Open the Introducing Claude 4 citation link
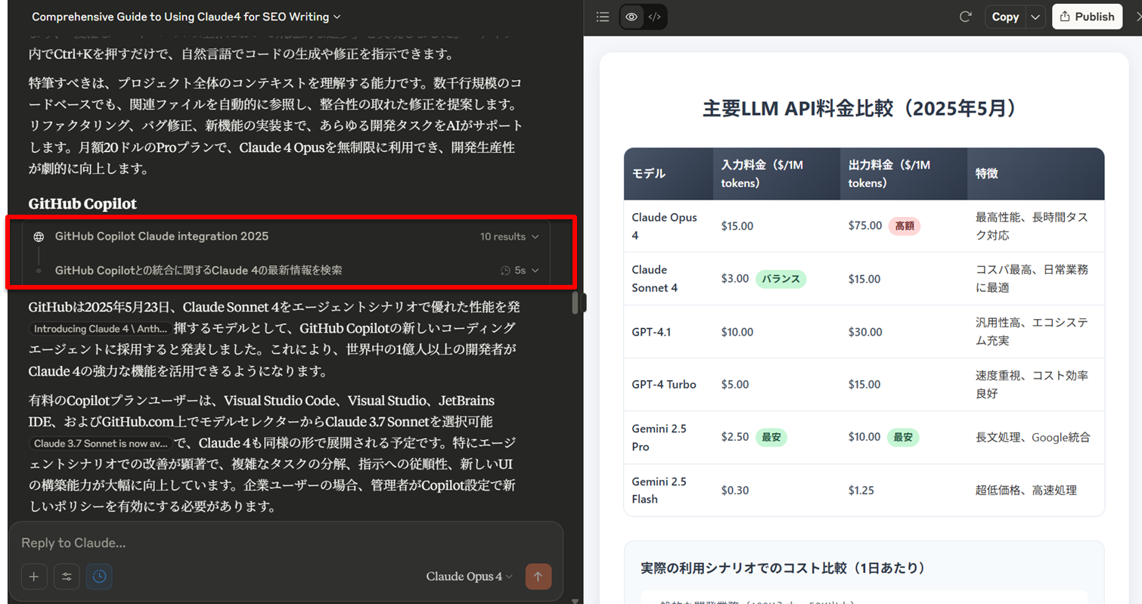 (100, 329)
